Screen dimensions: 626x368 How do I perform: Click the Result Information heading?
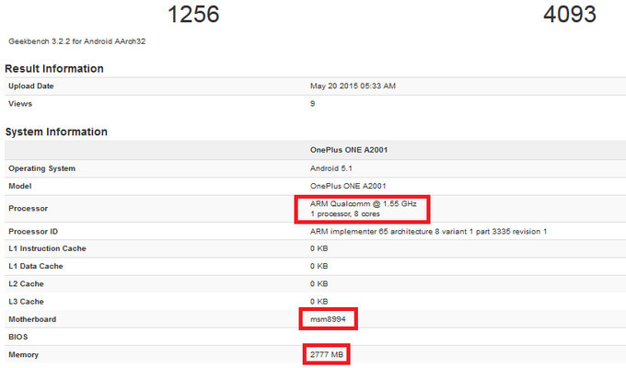pos(54,69)
